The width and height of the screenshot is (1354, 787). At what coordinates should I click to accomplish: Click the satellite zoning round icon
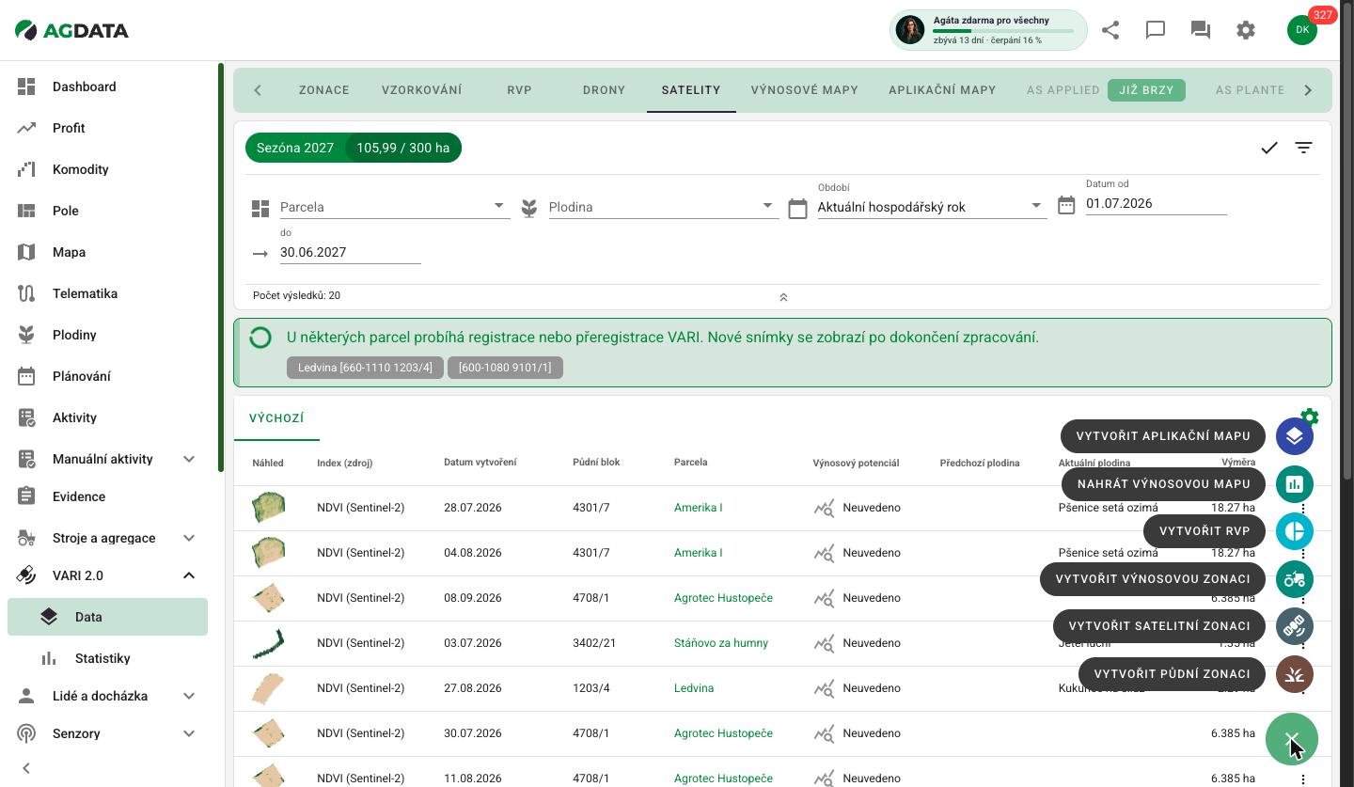coord(1295,626)
